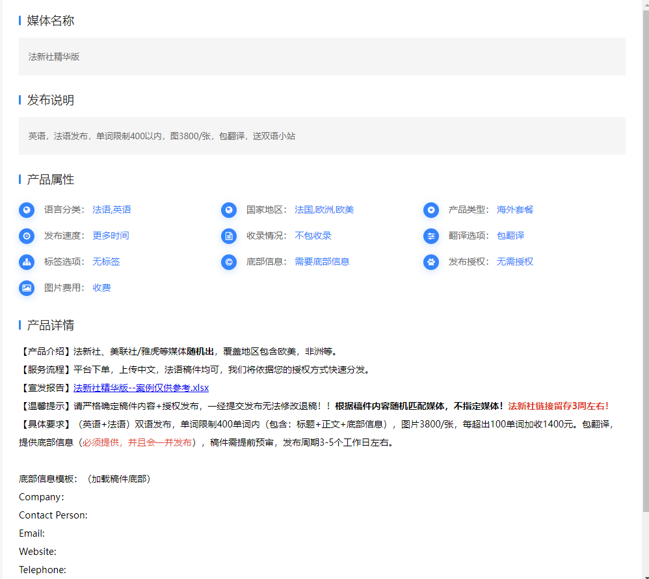
Task: Click the 发布说明 section heading
Action: [x=51, y=100]
